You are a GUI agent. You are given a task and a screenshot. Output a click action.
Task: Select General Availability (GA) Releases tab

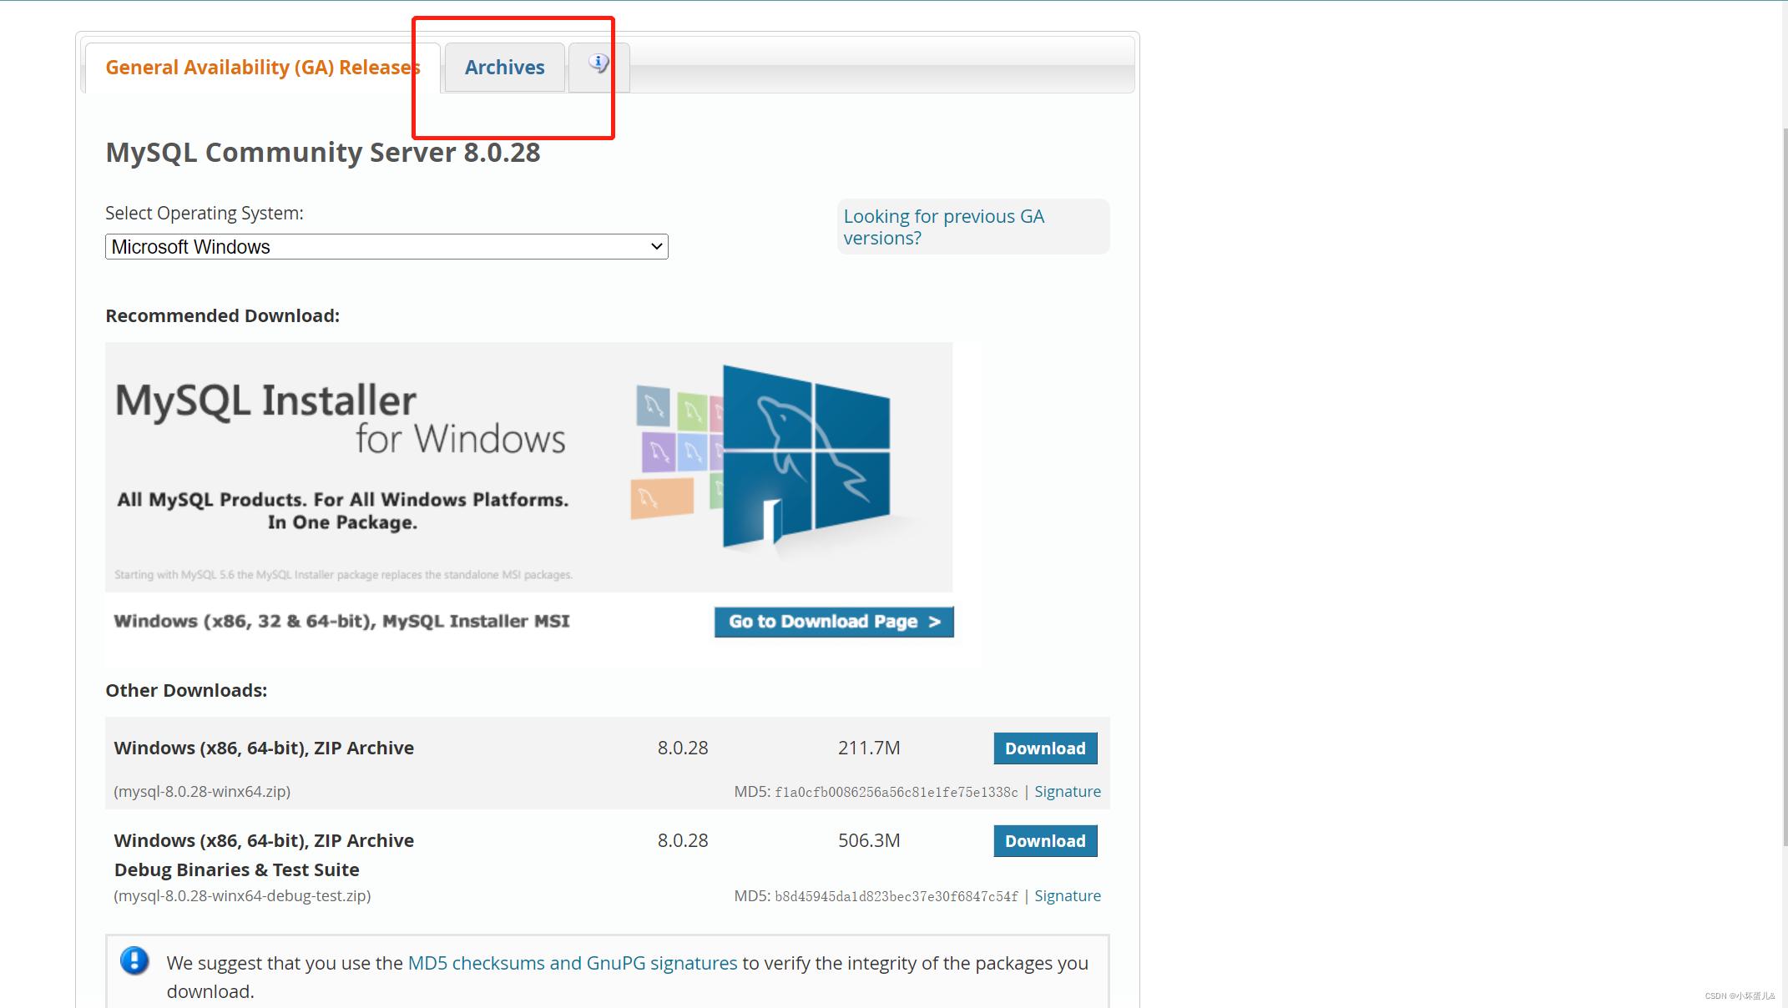[262, 68]
